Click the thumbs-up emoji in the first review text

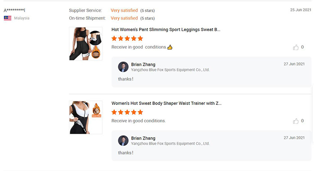[x=170, y=47]
